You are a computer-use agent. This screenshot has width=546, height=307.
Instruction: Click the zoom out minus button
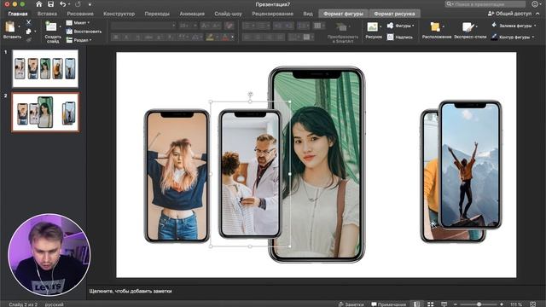455,304
